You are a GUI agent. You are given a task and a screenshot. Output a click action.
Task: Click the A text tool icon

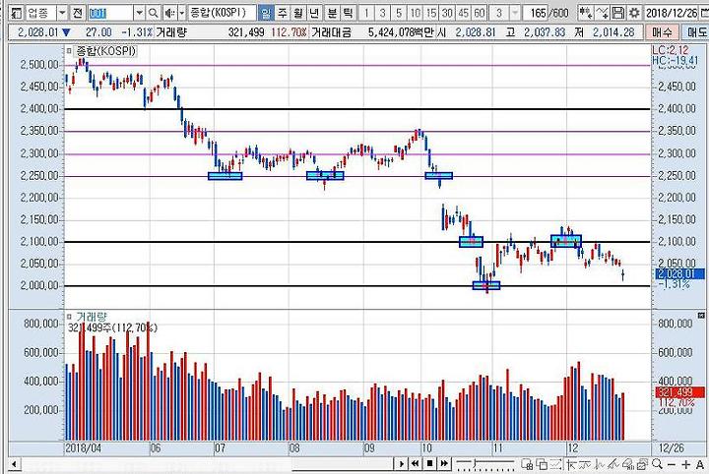[x=700, y=464]
